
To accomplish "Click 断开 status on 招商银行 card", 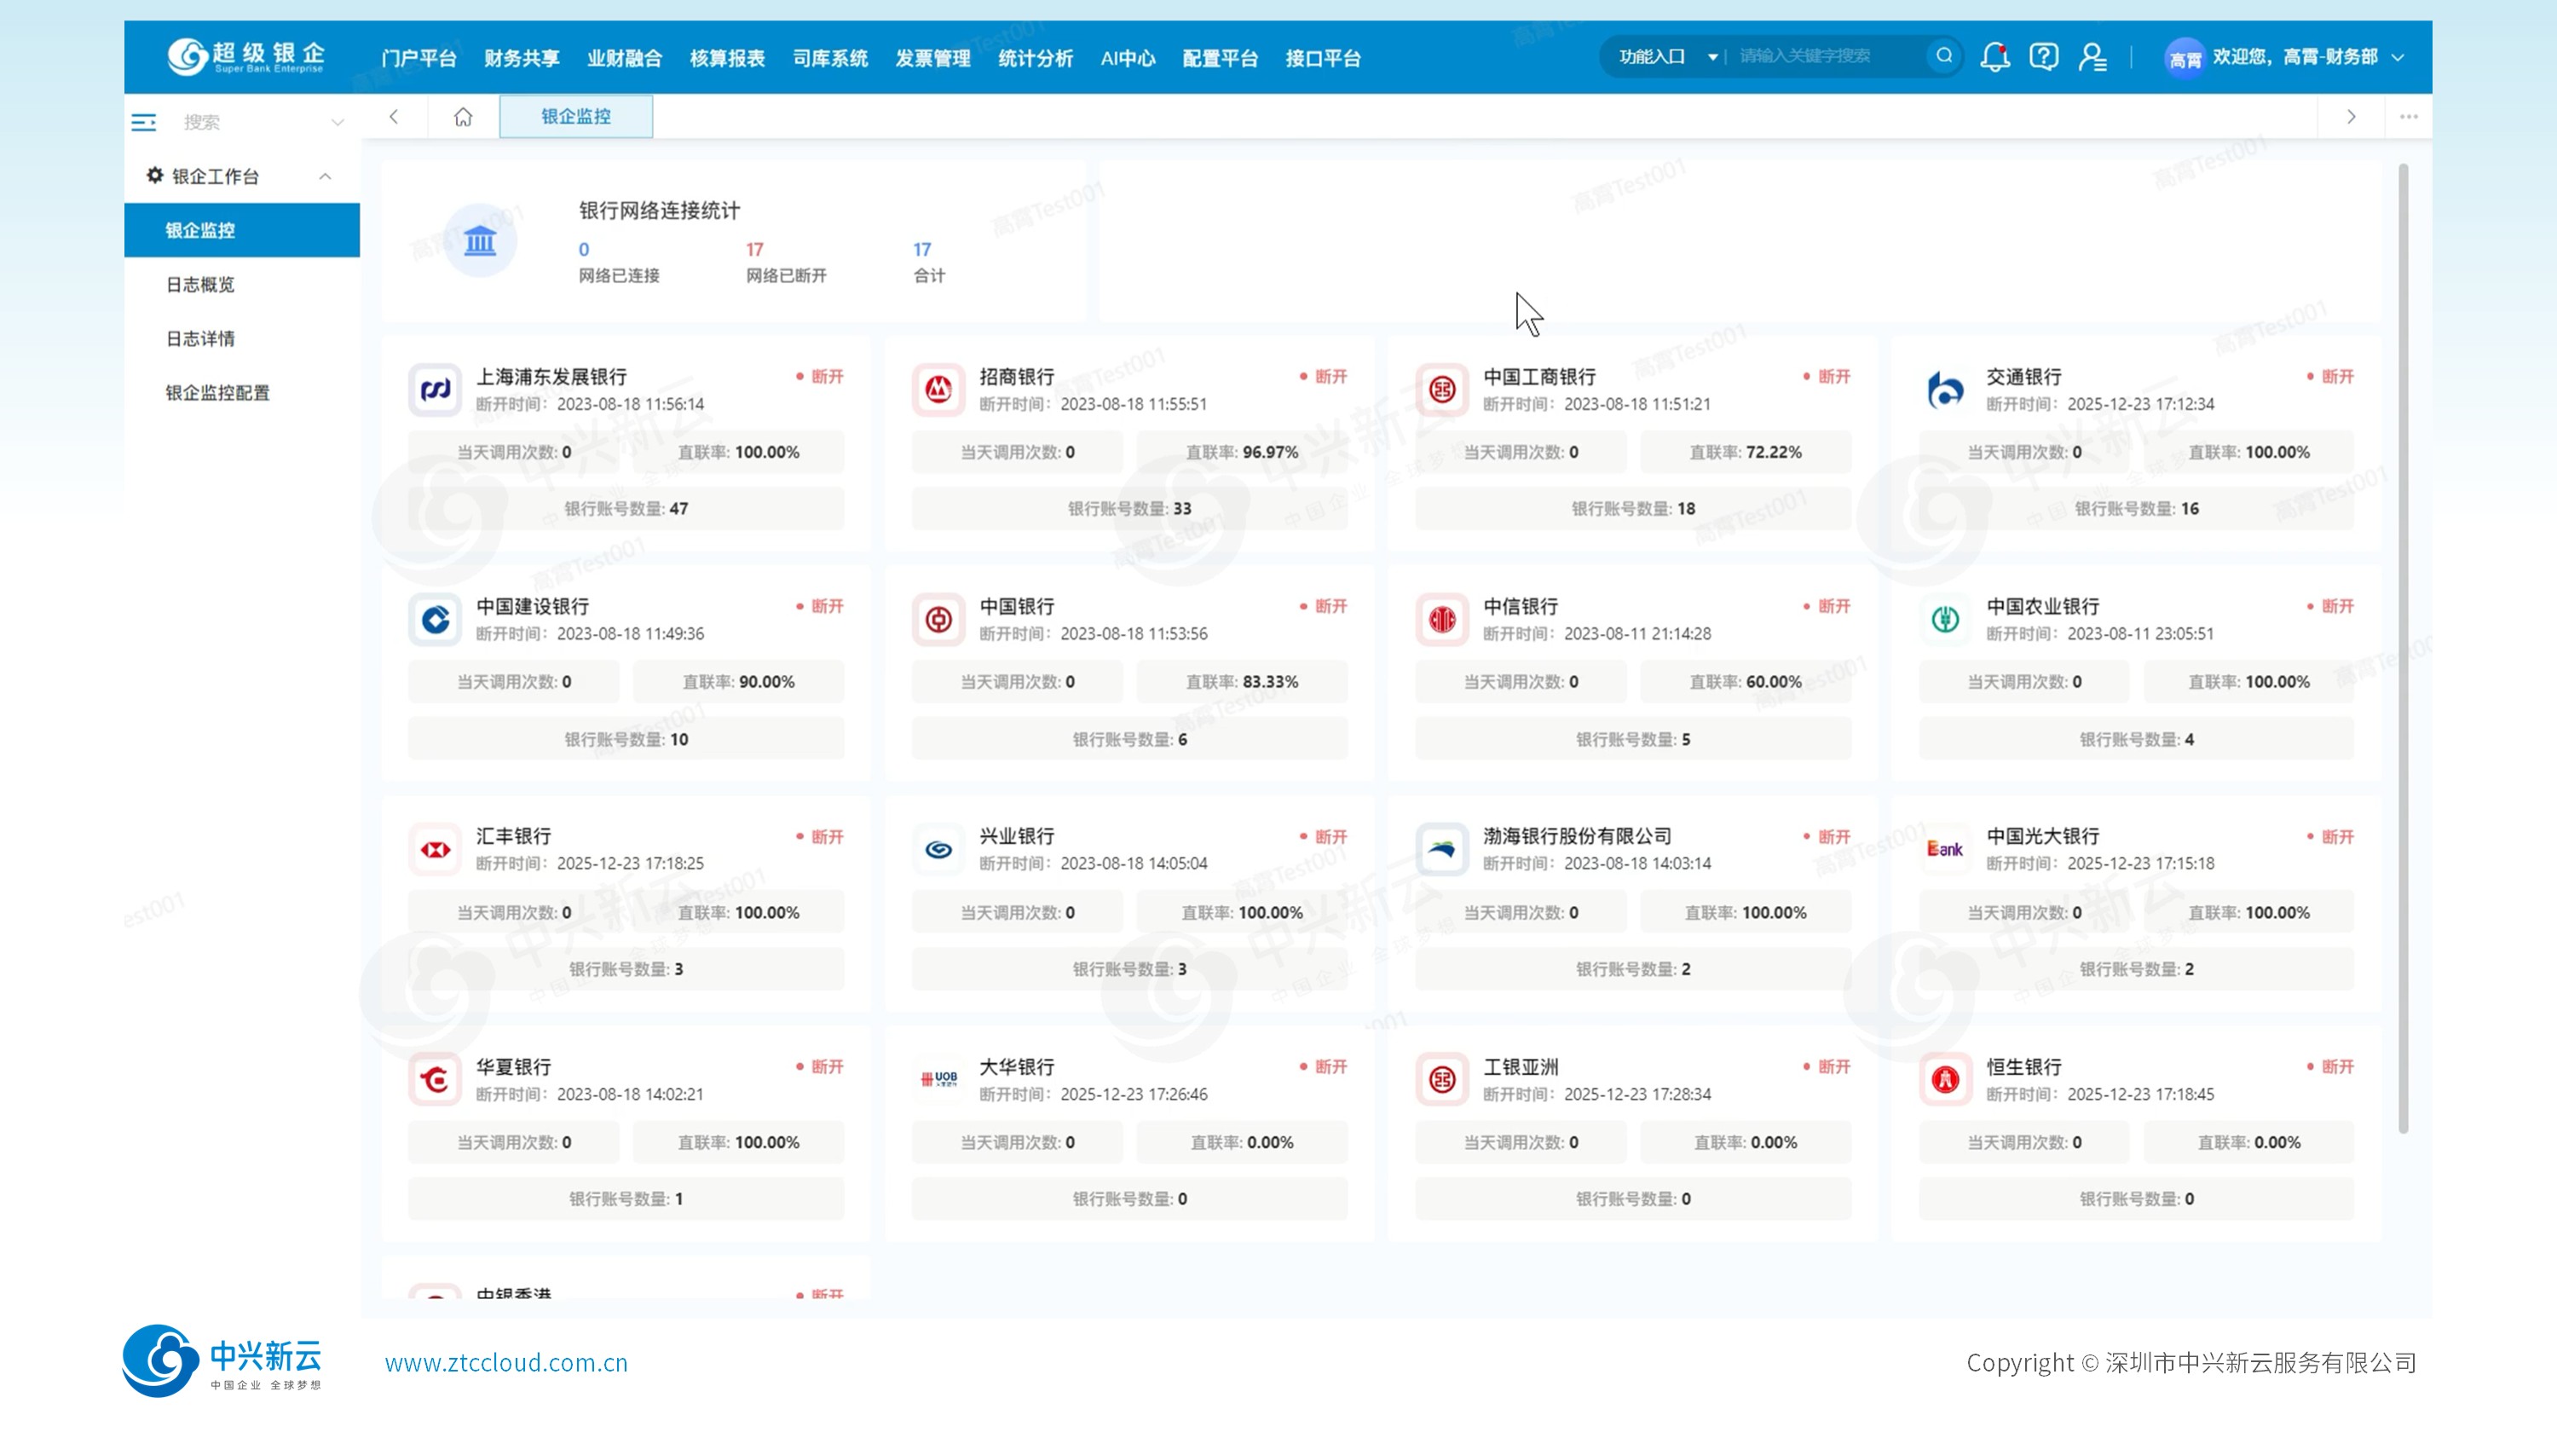I will (1323, 377).
